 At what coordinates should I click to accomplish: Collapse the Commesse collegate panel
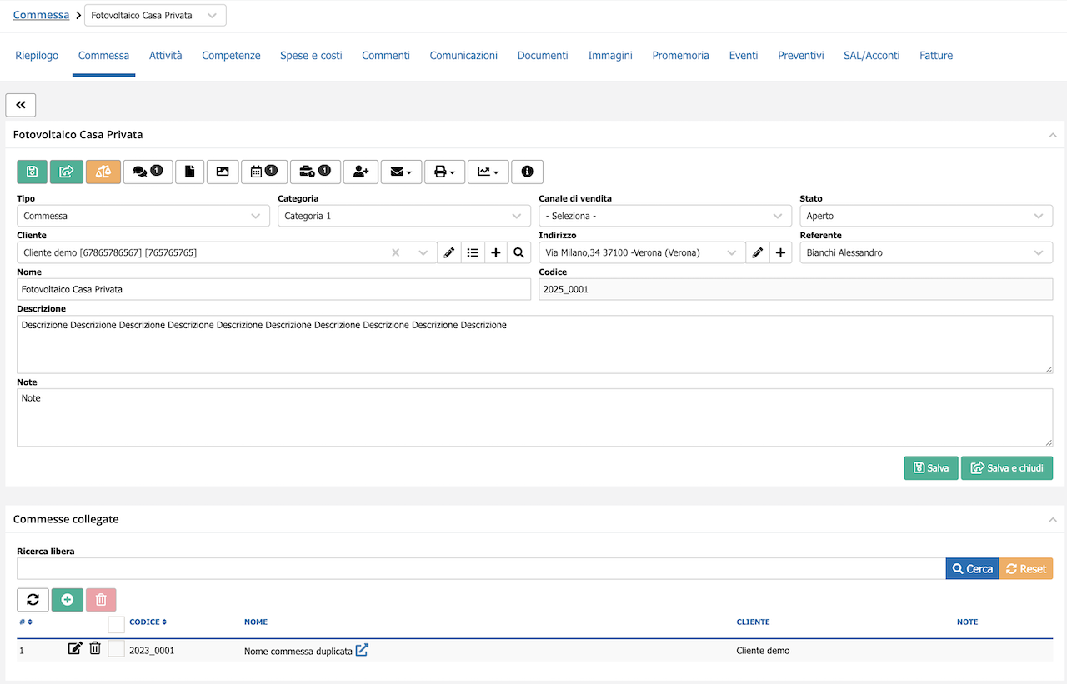coord(1053,519)
